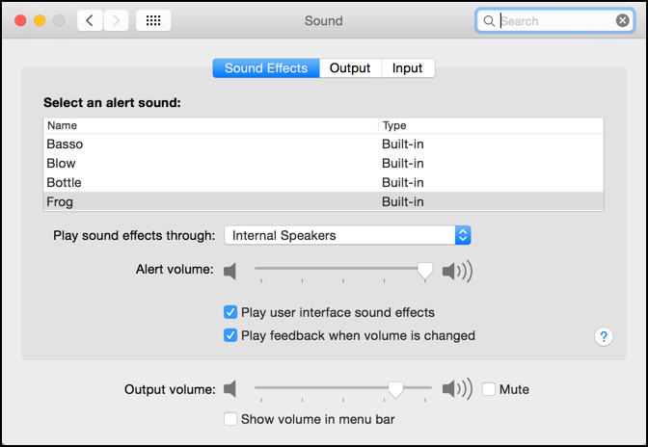Show all preferences via grid icon
The height and width of the screenshot is (447, 648).
pyautogui.click(x=153, y=20)
